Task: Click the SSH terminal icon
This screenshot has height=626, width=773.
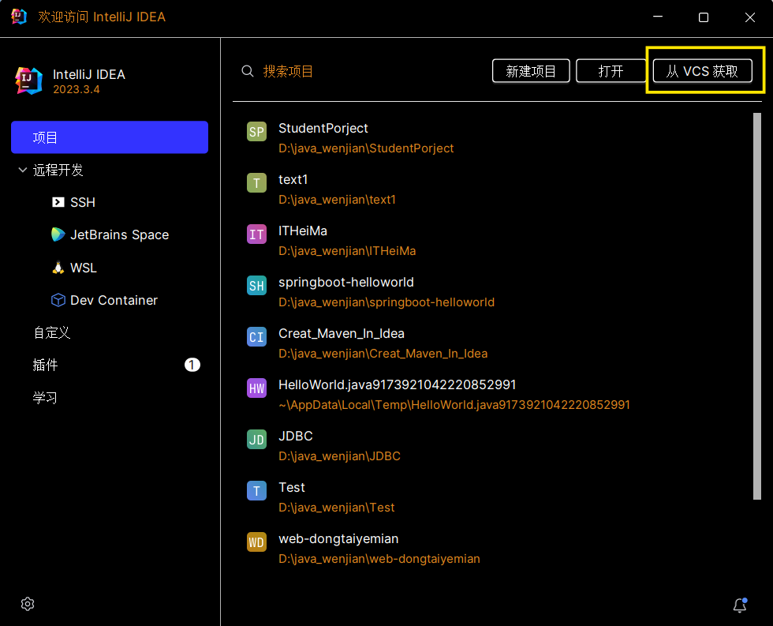Action: point(58,202)
